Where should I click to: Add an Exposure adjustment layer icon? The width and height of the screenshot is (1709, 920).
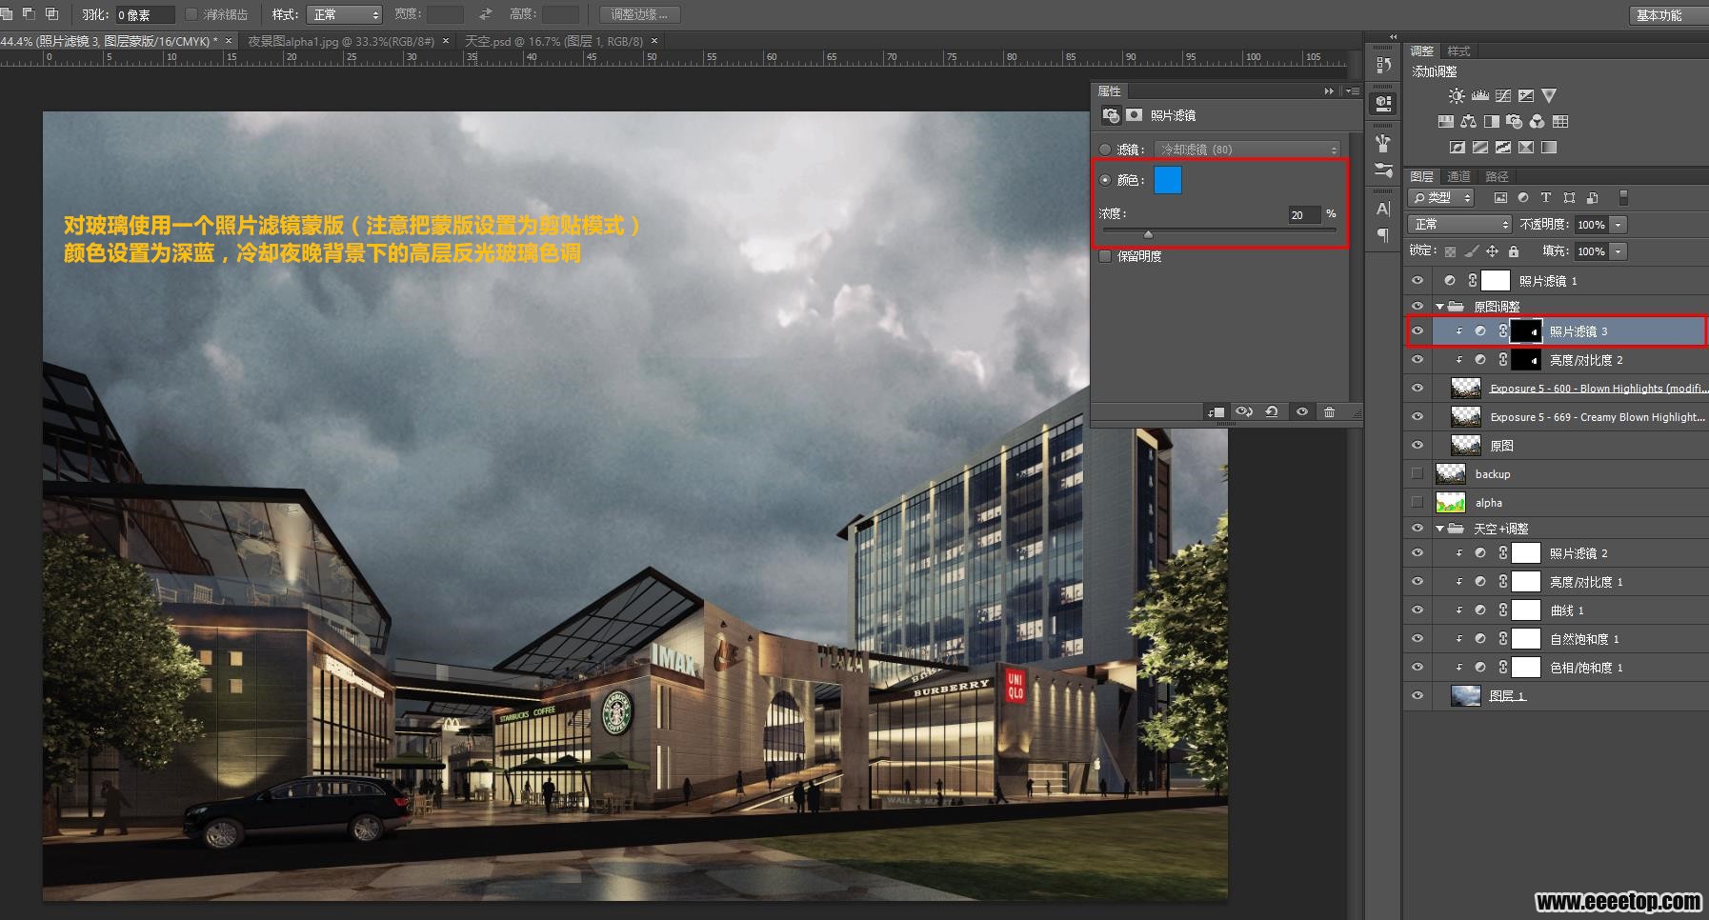coord(1525,95)
